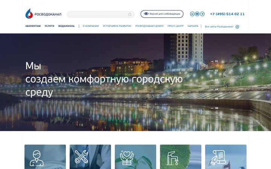Open the Пресс-центр menu
271x169 pixels.
tap(175, 26)
